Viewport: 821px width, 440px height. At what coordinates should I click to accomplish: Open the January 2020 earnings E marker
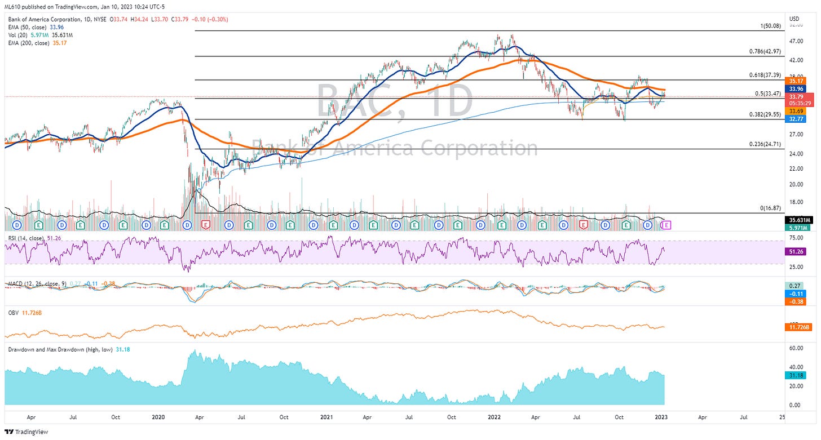164,225
